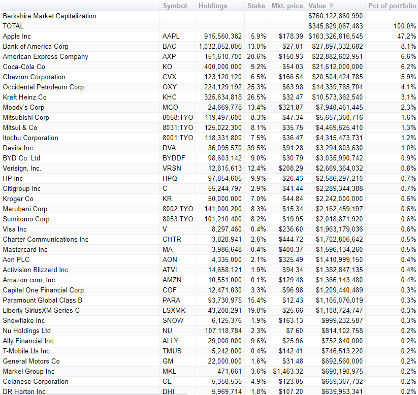Select Amazon.com, Inc. name
The height and width of the screenshot is (395, 418).
(29, 280)
